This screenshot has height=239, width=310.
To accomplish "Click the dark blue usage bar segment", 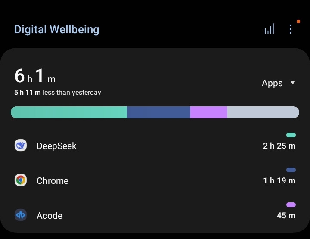I will coord(158,112).
